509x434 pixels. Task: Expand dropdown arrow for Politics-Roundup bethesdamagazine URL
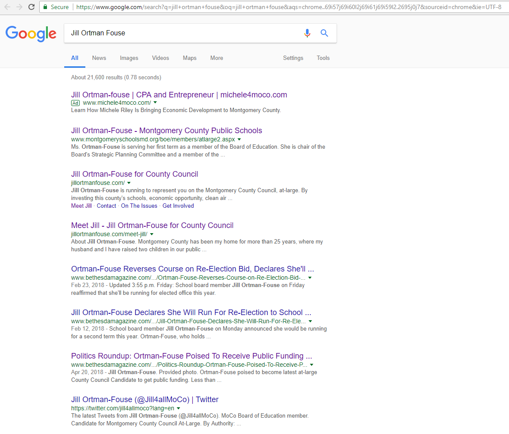pyautogui.click(x=312, y=365)
